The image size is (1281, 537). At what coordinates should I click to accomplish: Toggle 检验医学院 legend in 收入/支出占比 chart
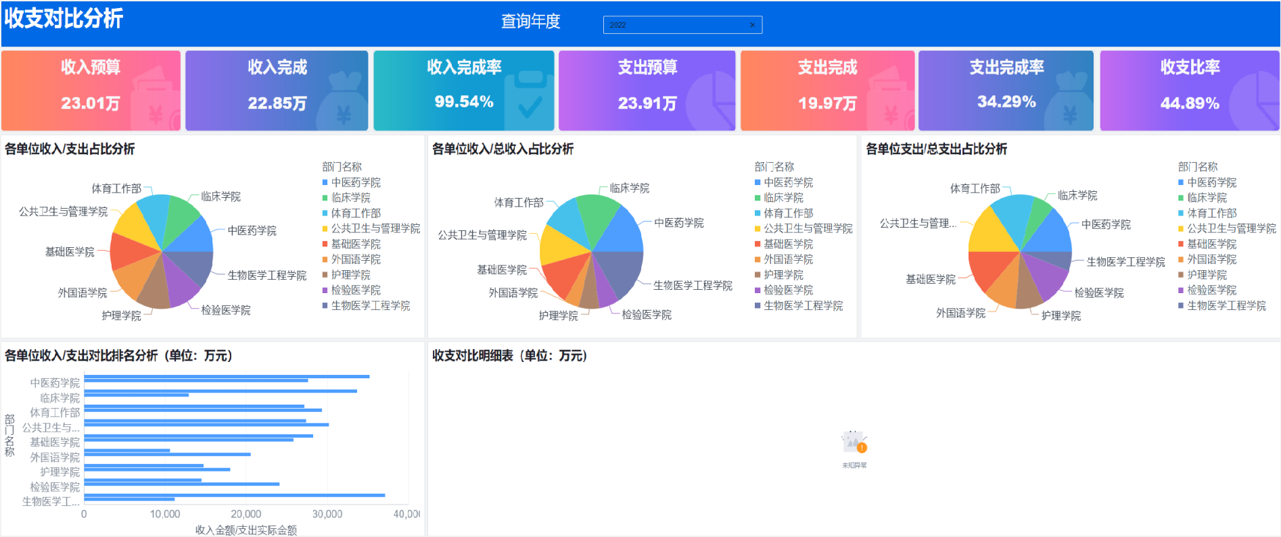pos(352,290)
